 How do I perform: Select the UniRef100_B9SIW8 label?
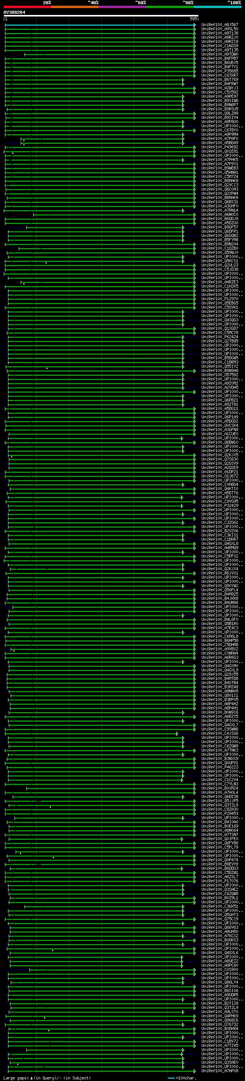click(219, 100)
